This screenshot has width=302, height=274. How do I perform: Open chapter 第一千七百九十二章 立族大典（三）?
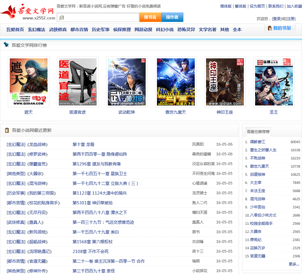105,184
